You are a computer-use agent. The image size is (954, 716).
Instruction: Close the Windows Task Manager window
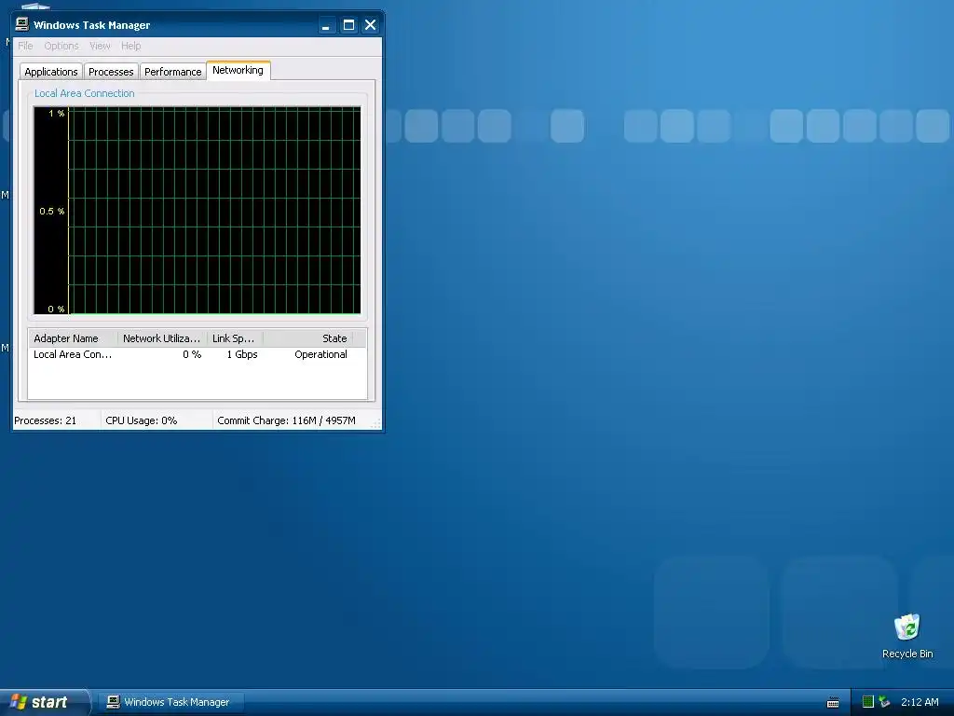click(x=370, y=25)
